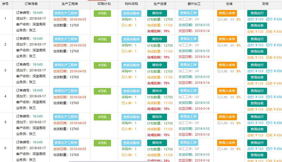Click the 生产工程单 column header

coord(70,4)
